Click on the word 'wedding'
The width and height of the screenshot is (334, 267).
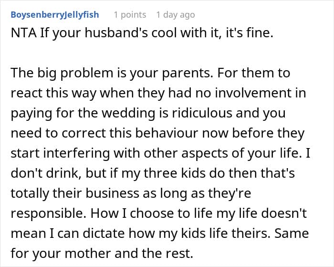click(x=128, y=113)
